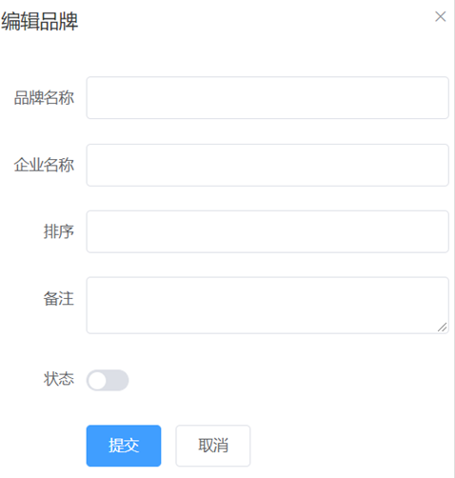Select the 排序 label text
Screen dimensions: 455x478
59,231
